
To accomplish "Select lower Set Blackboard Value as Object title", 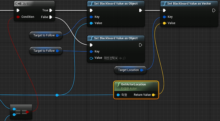I will click(116, 38).
